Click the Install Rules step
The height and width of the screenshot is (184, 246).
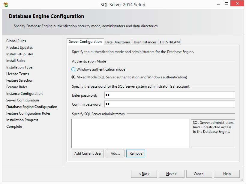tap(16, 61)
